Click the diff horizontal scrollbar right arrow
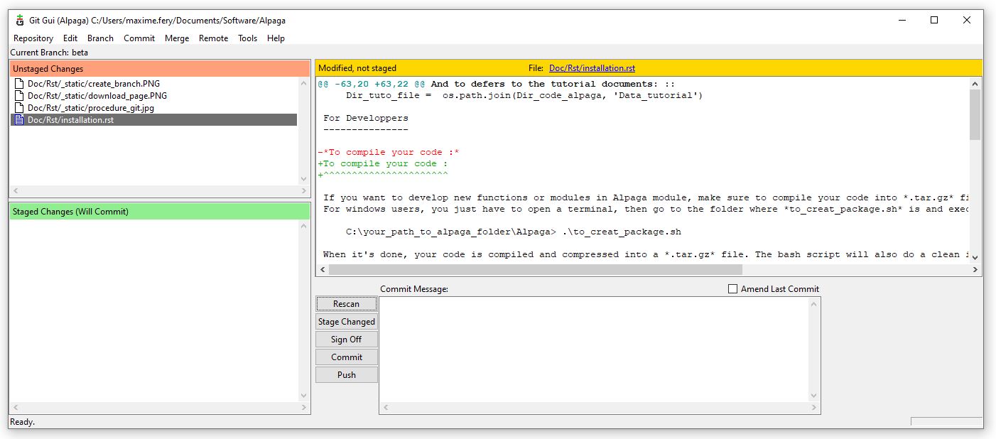 click(975, 270)
